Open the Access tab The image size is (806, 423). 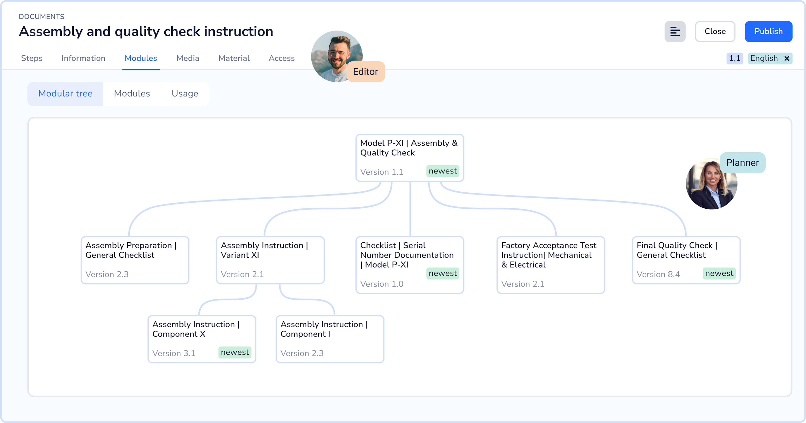[281, 58]
